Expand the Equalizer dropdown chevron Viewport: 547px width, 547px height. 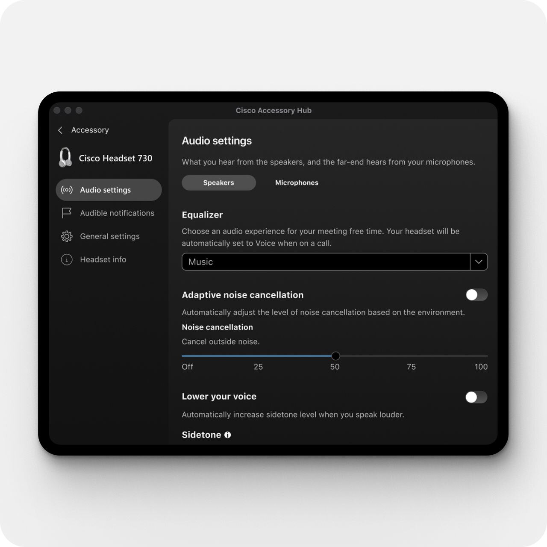point(479,262)
